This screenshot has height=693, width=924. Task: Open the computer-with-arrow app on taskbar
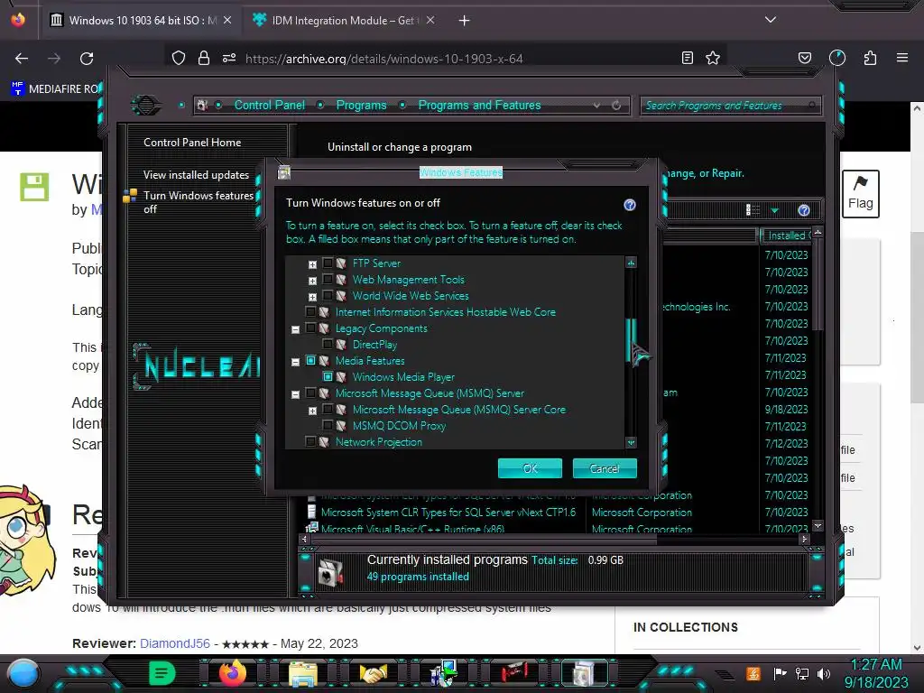[443, 673]
